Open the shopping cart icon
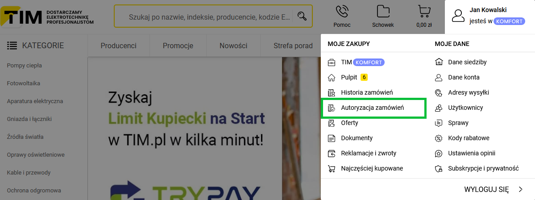This screenshot has width=535, height=200. click(x=424, y=12)
